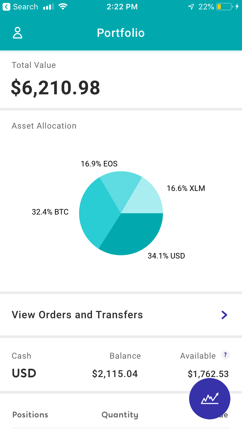Tap the Wi-Fi status icon
Viewport: 242px width, 431px height.
pos(63,7)
